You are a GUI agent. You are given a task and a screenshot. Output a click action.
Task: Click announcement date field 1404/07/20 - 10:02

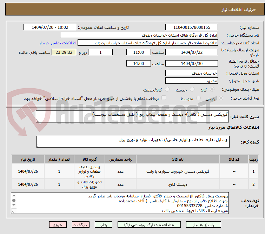[x=50, y=27]
